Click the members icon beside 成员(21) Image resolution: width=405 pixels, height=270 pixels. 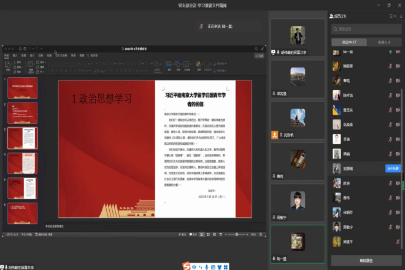click(x=331, y=16)
